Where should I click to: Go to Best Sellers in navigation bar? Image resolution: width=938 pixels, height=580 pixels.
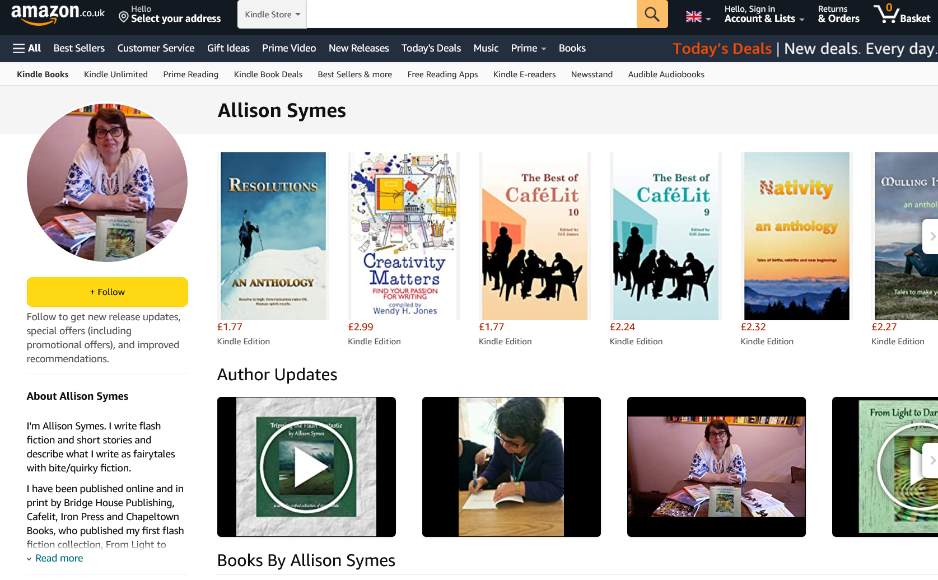(79, 48)
